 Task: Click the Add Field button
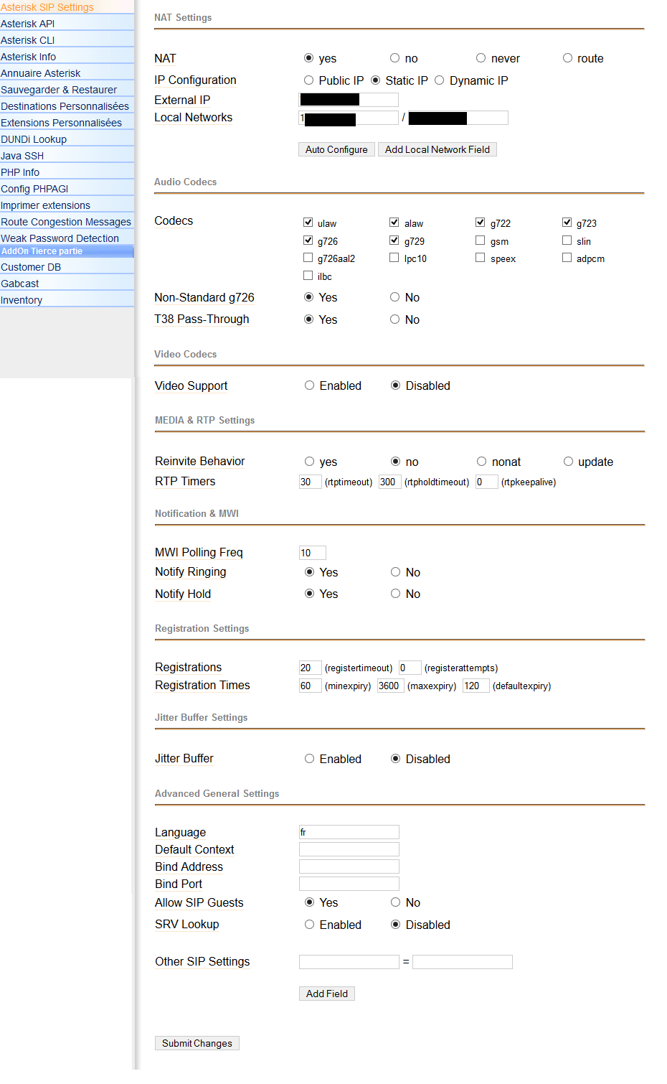[x=327, y=994]
